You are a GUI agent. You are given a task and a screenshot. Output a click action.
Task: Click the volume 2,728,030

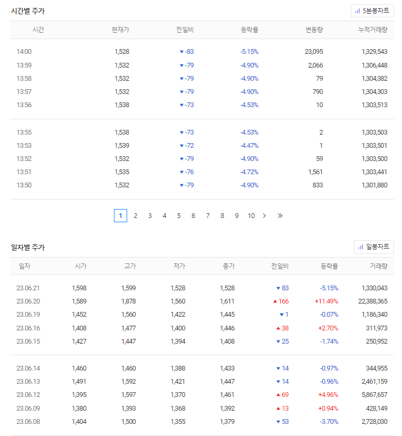[375, 422]
